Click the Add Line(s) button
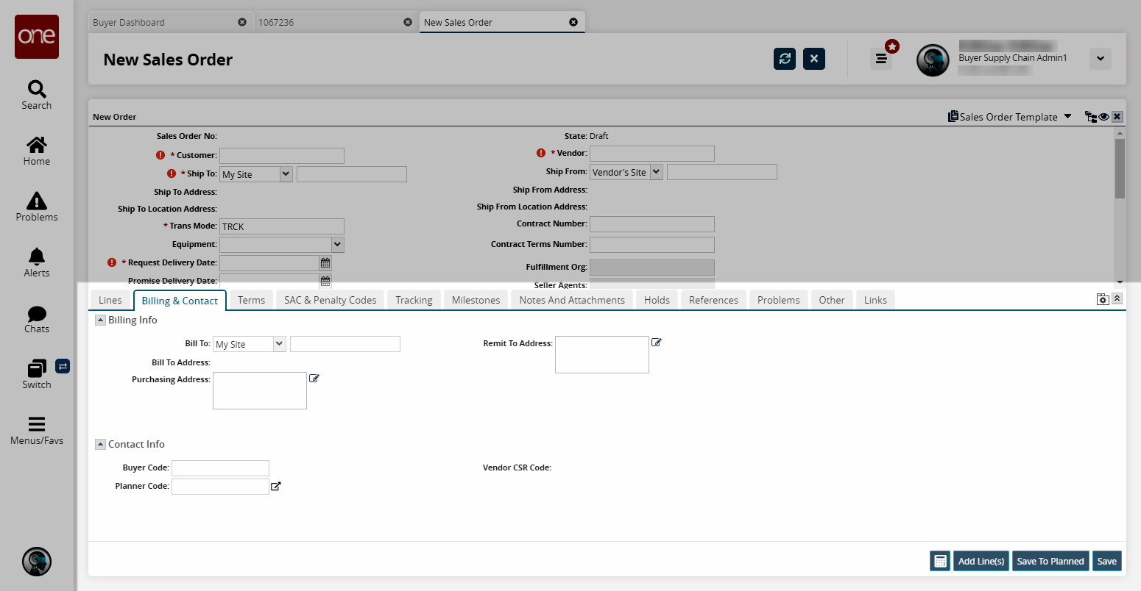Screen dimensions: 1141x591 (981, 561)
